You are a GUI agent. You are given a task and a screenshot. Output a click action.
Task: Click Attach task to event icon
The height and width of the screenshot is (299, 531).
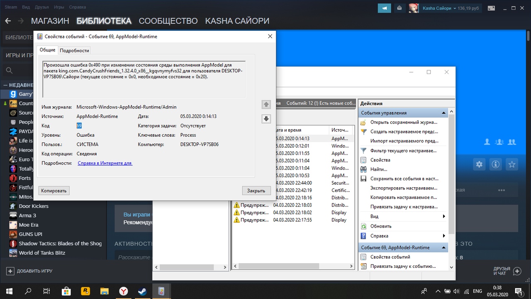coord(363,266)
